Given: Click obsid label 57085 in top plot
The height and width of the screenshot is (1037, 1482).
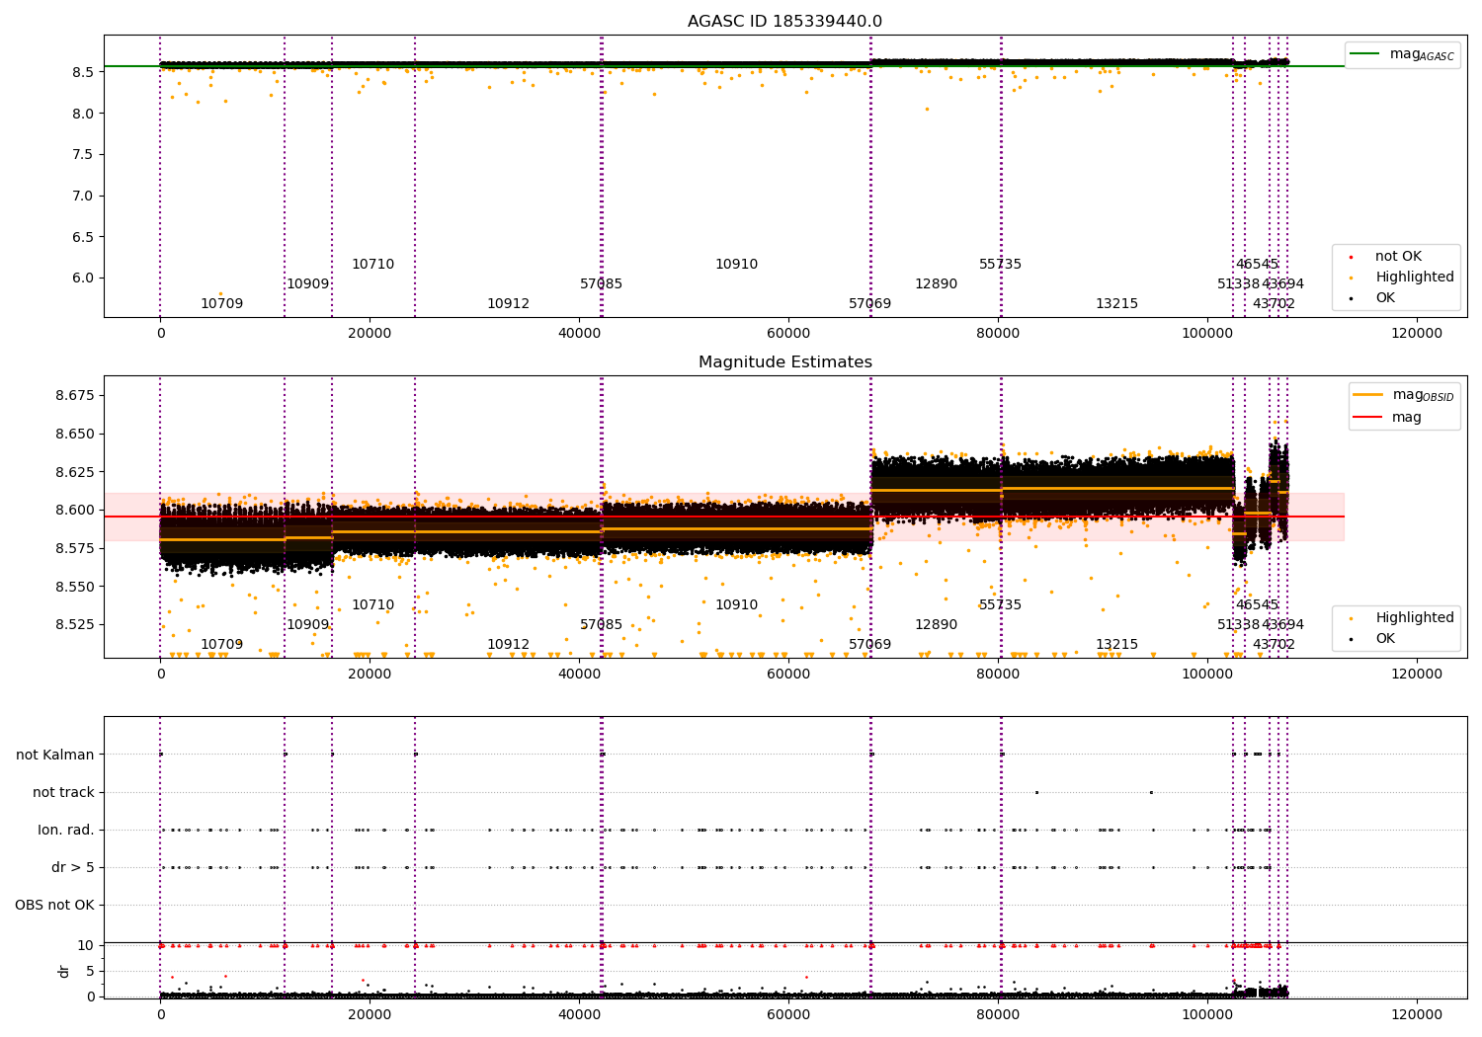Looking at the screenshot, I should coord(601,284).
